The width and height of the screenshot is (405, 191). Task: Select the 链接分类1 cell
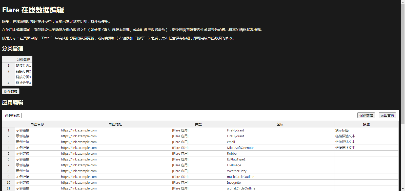pos(23,65)
